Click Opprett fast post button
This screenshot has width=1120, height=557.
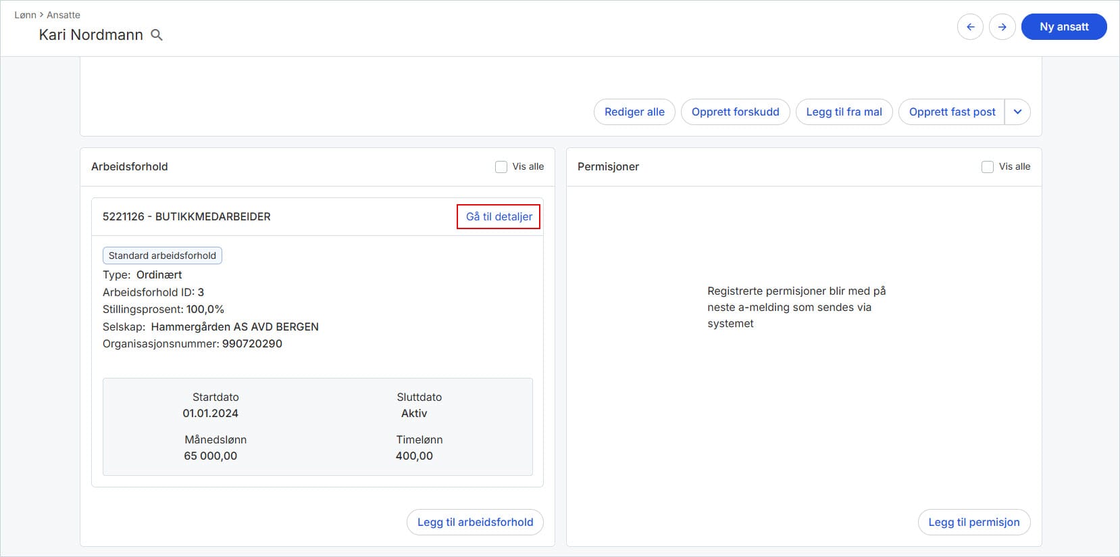tap(952, 112)
